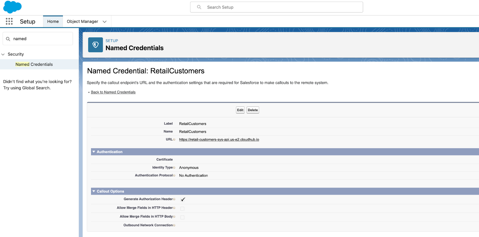Open the App Launcher grid icon
The height and width of the screenshot is (237, 479).
[9, 21]
